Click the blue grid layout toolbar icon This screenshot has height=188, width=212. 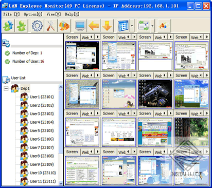click(123, 26)
